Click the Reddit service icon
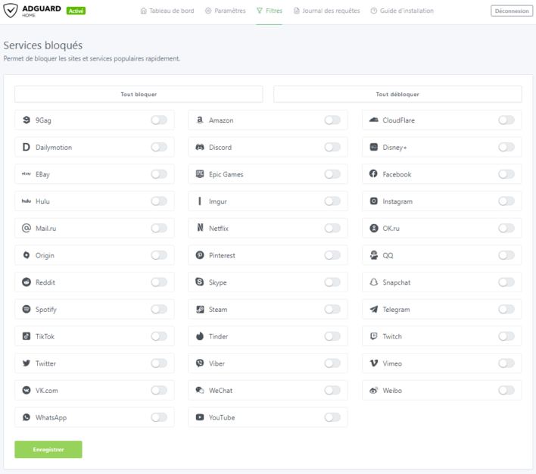The image size is (536, 474). click(x=26, y=282)
